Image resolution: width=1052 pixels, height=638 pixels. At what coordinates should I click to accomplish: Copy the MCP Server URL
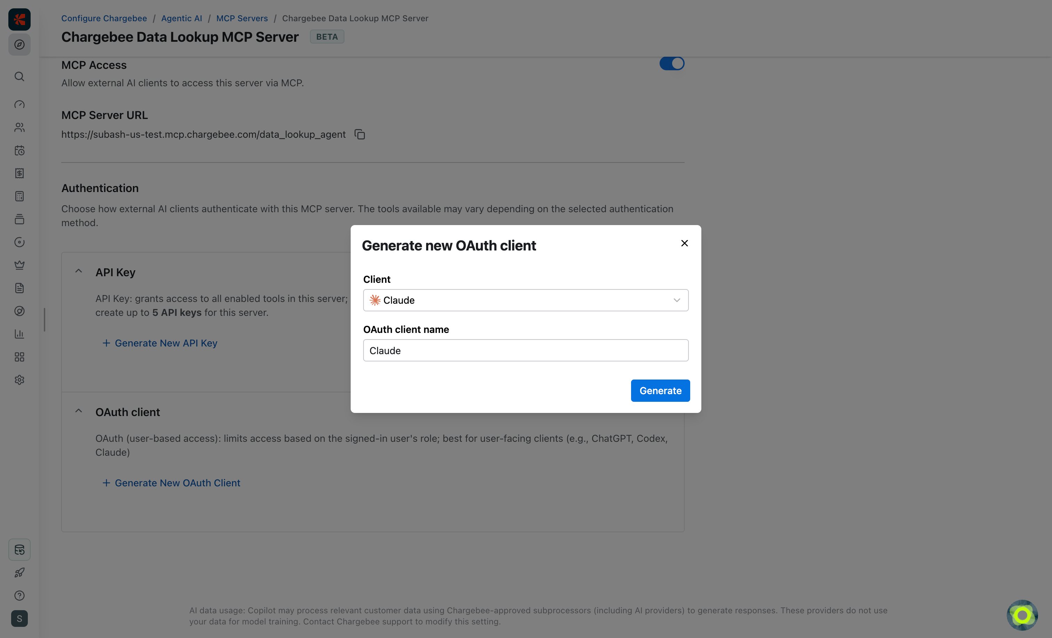click(x=360, y=135)
